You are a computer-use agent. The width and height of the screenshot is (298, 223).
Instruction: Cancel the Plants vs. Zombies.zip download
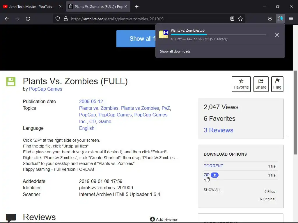(277, 35)
